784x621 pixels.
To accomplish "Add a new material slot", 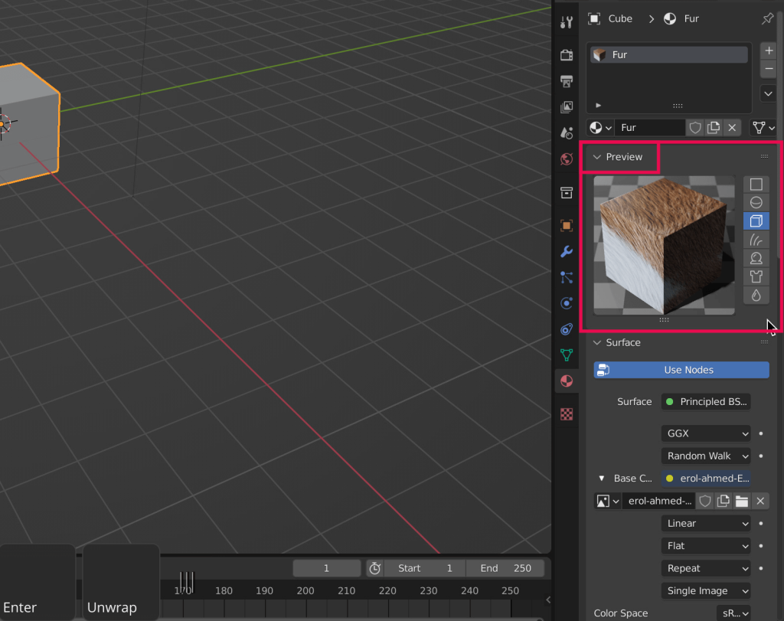I will [x=769, y=51].
